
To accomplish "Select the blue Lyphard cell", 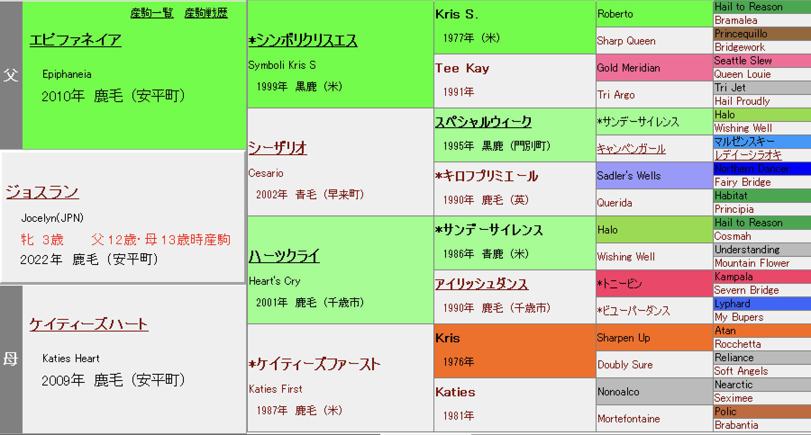I will [x=761, y=304].
